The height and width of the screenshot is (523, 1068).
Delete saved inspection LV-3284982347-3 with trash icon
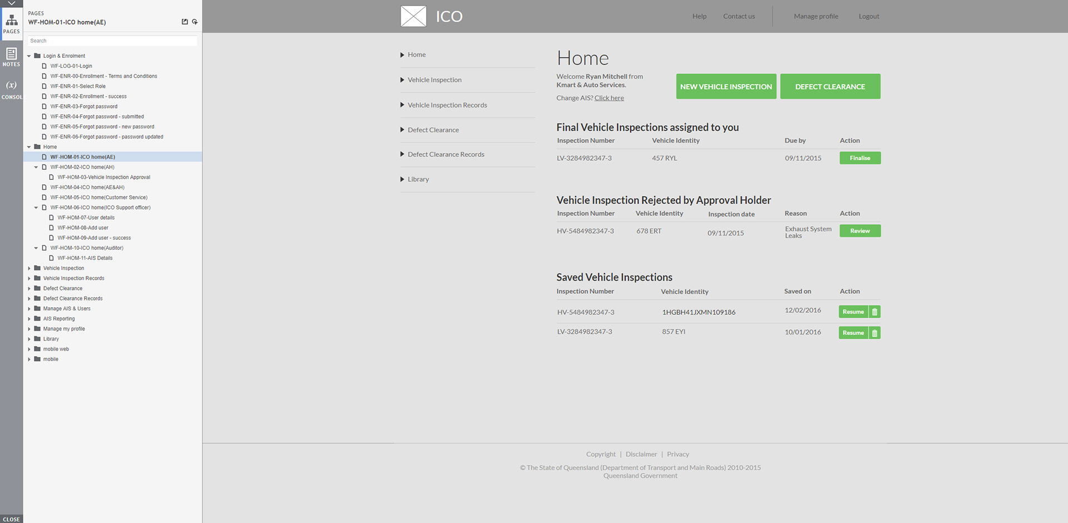click(x=874, y=333)
